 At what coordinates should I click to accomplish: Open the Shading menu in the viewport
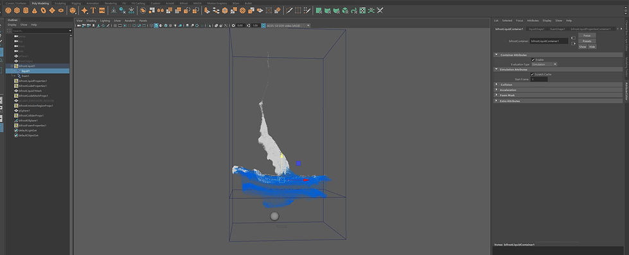[x=91, y=21]
